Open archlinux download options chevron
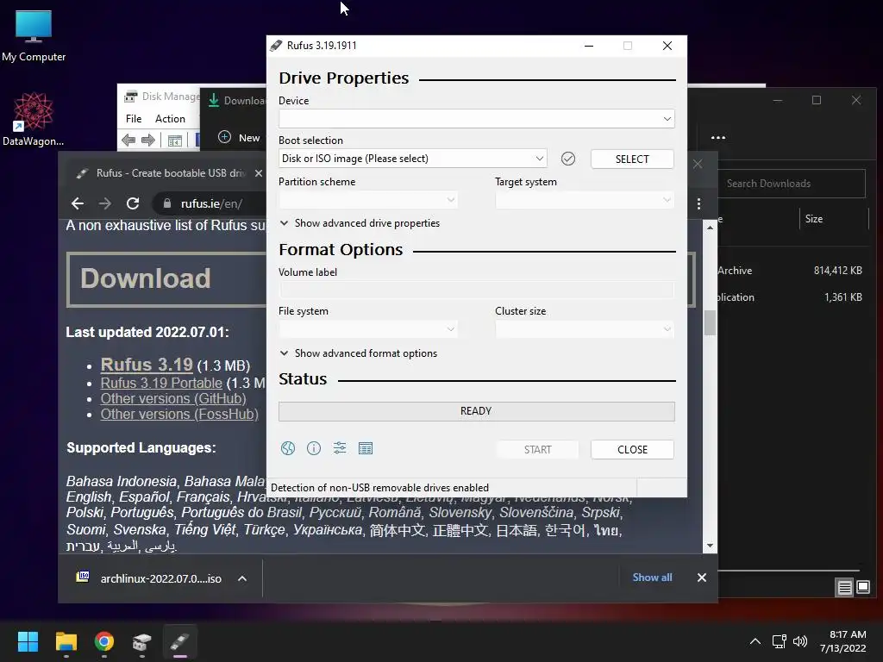883x662 pixels. 242,578
